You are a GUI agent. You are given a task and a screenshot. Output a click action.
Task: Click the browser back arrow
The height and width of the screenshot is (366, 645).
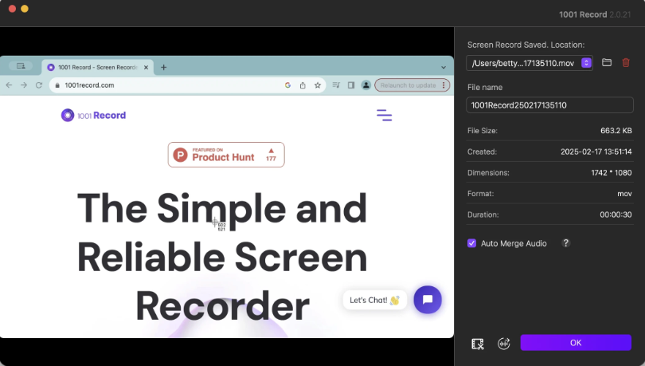[9, 85]
